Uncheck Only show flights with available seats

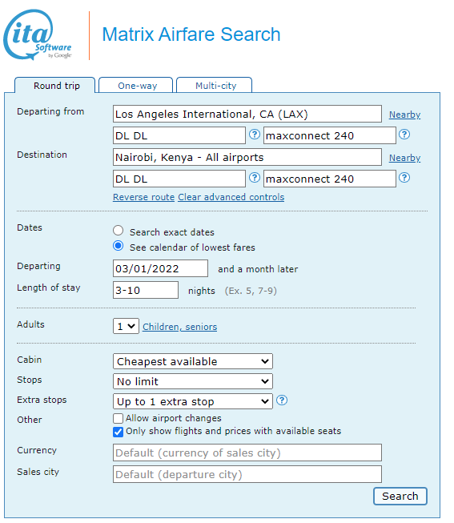coord(118,432)
